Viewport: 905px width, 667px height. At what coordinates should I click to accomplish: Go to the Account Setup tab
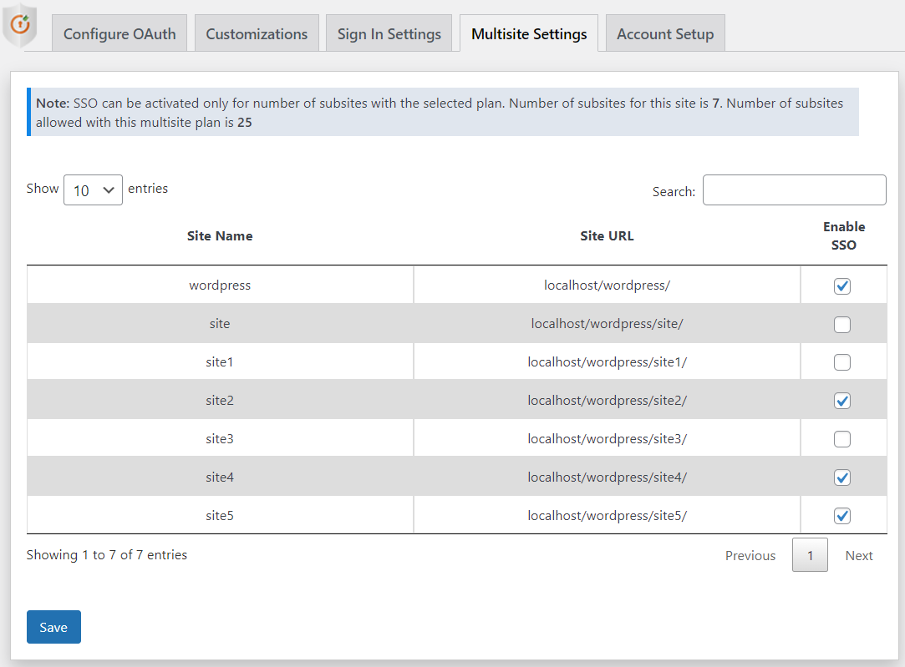(665, 33)
